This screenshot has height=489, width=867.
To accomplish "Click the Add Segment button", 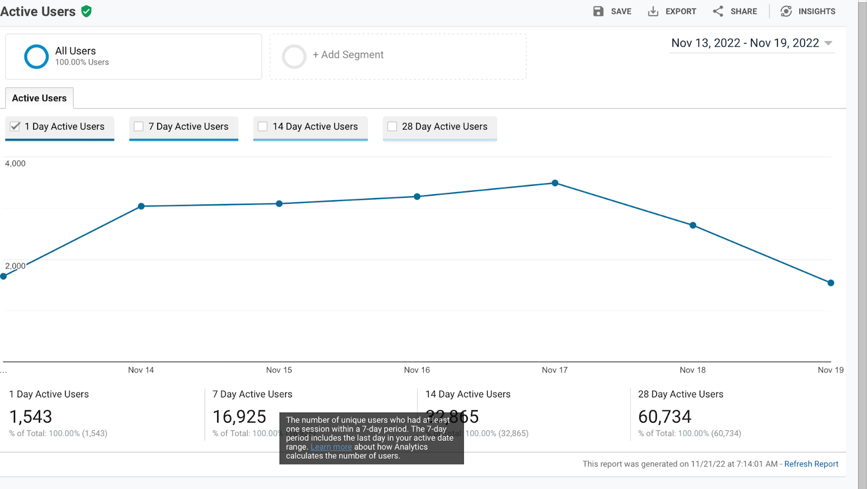I will [x=348, y=55].
